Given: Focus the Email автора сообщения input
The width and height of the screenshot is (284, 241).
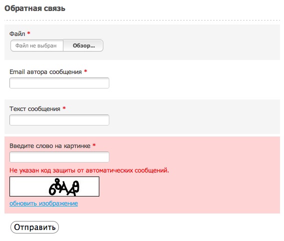Looking at the screenshot, I should pyautogui.click(x=59, y=83).
